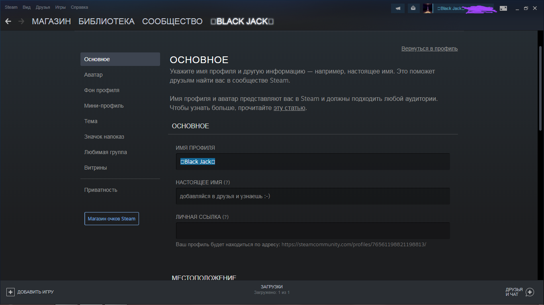Go back with the left arrow
Viewport: 544px width, 305px height.
(x=8, y=21)
